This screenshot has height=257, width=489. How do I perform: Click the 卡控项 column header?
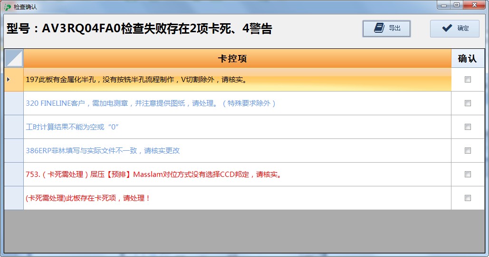[237, 58]
